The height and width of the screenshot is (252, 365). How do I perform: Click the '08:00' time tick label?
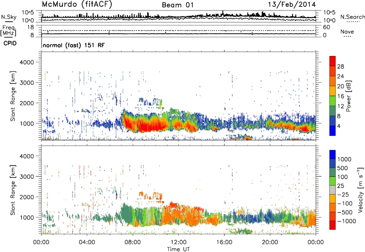tap(133, 242)
